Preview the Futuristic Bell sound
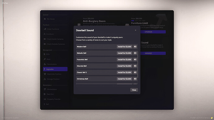 pyautogui.click(x=135, y=59)
